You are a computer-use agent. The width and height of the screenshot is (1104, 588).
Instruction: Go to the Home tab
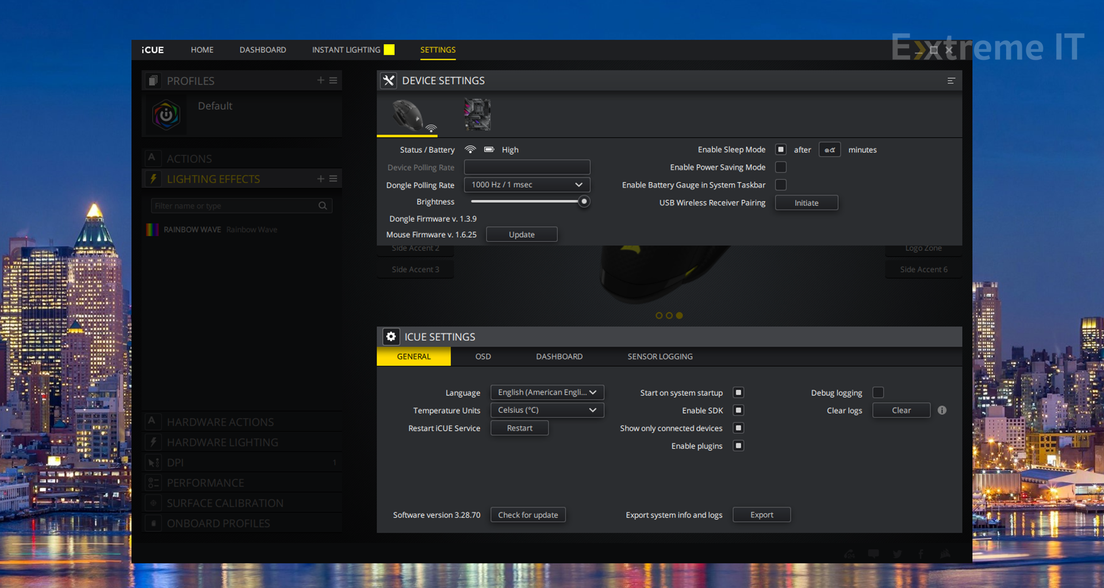[x=202, y=50]
